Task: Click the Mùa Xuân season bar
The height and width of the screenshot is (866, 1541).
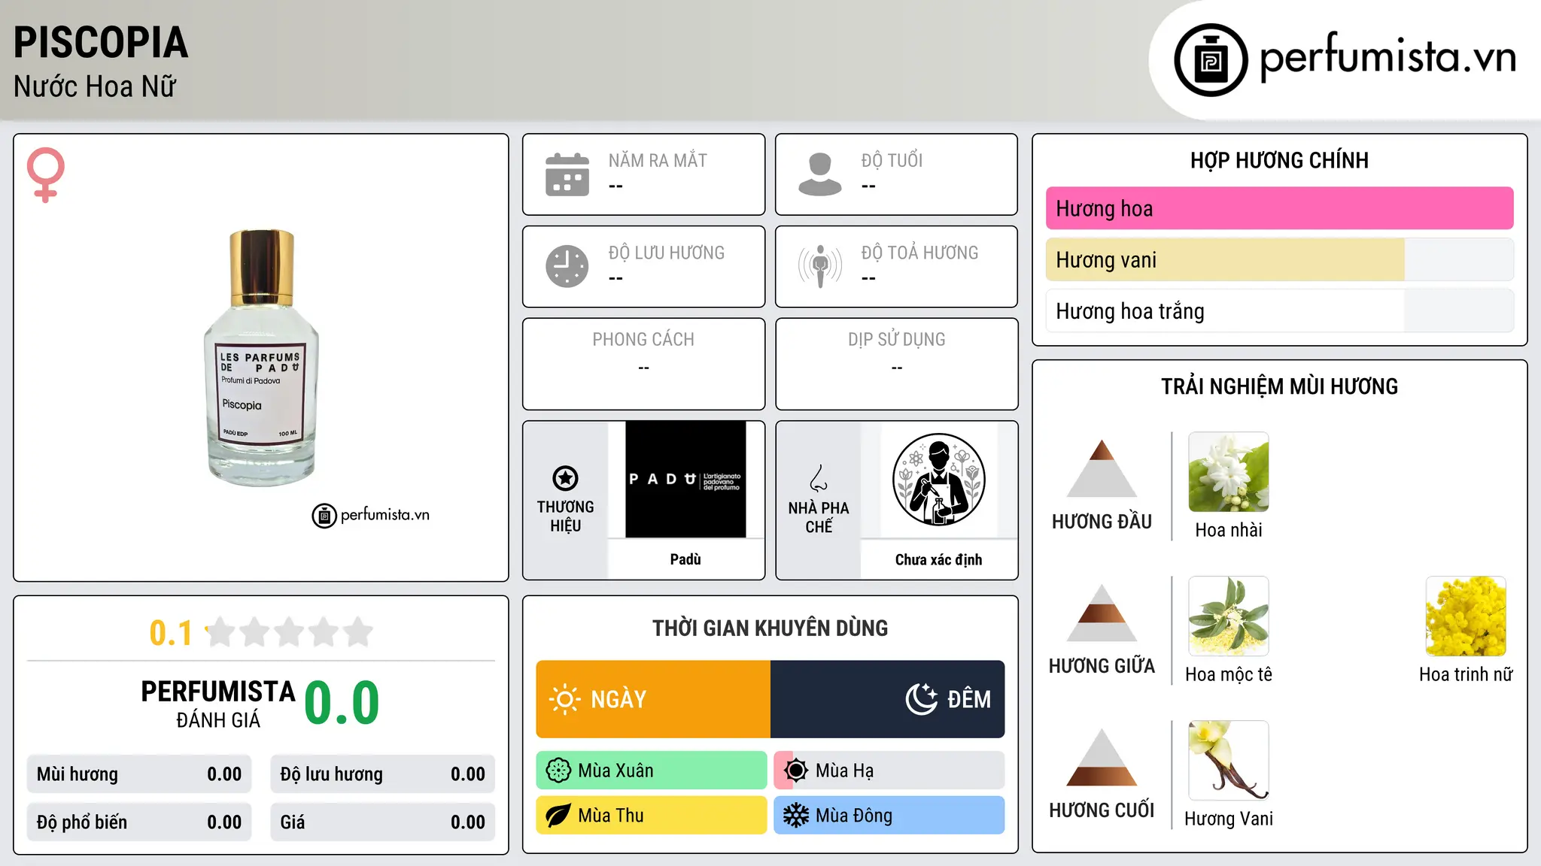Action: click(652, 771)
